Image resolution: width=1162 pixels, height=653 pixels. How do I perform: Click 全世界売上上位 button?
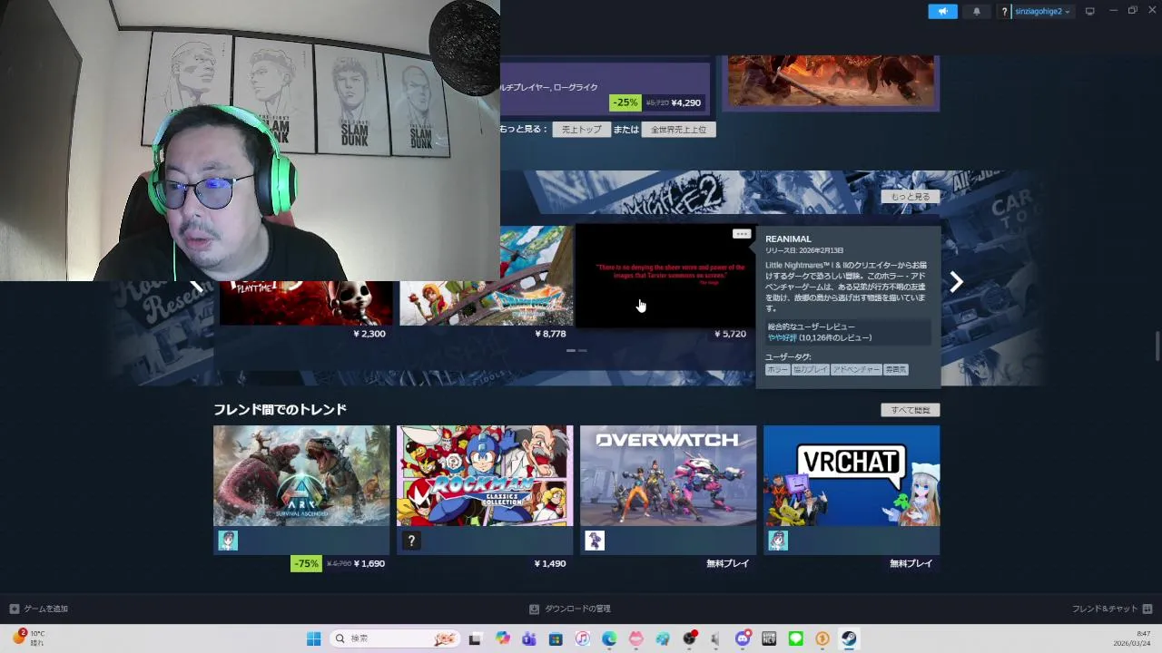pyautogui.click(x=678, y=130)
